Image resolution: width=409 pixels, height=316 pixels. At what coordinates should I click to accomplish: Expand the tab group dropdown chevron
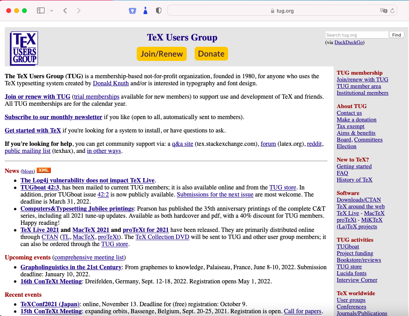tap(52, 11)
